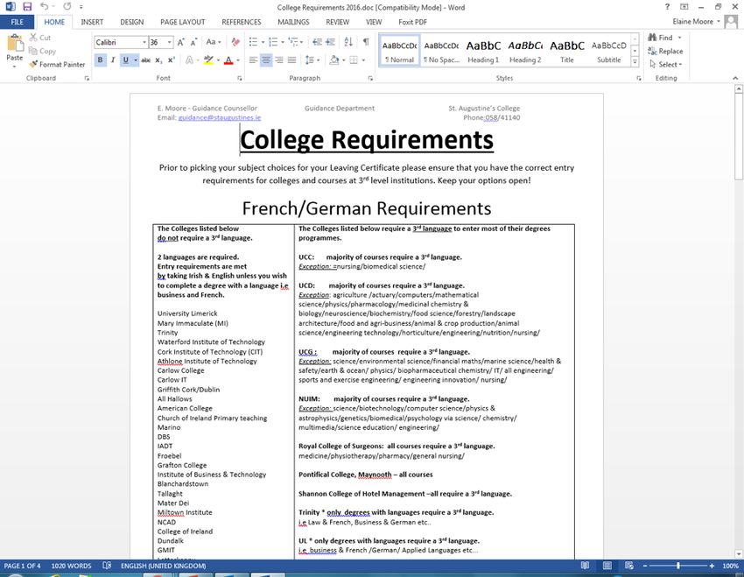Switch to the REVIEW tab
Viewport: 744px width, 577px height.
coord(337,22)
